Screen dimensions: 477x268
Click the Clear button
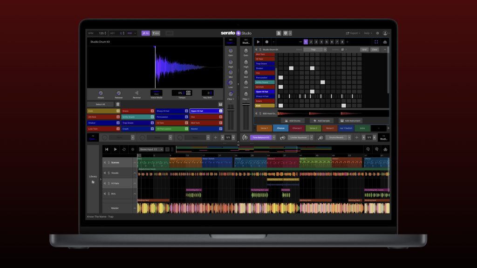click(375, 49)
